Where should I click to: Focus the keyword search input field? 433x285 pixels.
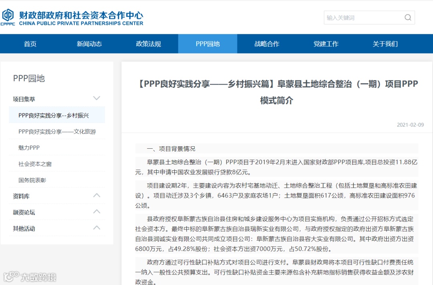[x=369, y=18]
